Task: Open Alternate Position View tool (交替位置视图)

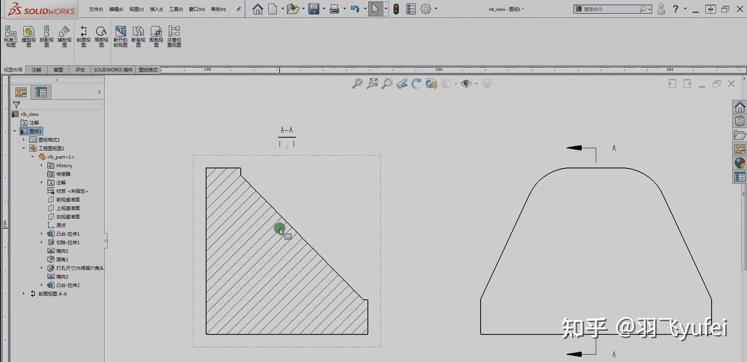Action: [174, 37]
